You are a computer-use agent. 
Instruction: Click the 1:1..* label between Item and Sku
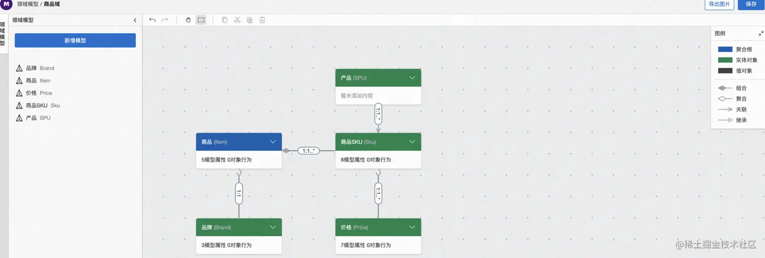click(309, 150)
